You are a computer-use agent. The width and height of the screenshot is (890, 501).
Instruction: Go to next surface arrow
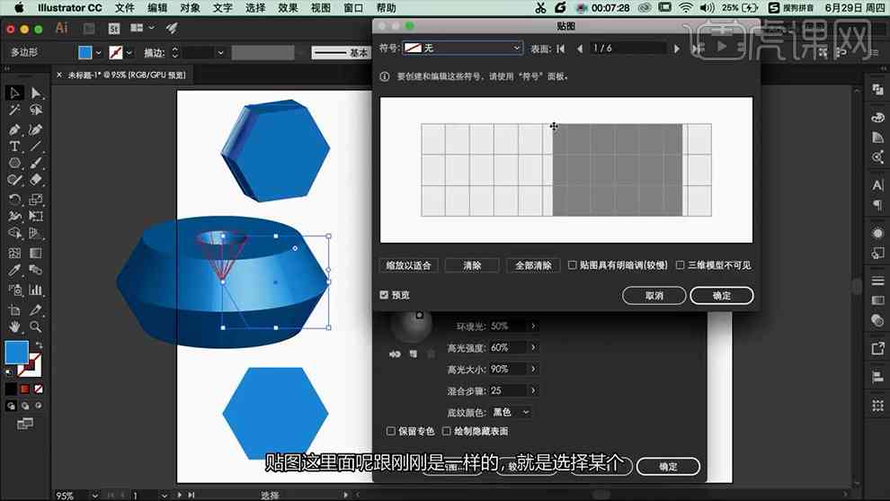coord(677,49)
